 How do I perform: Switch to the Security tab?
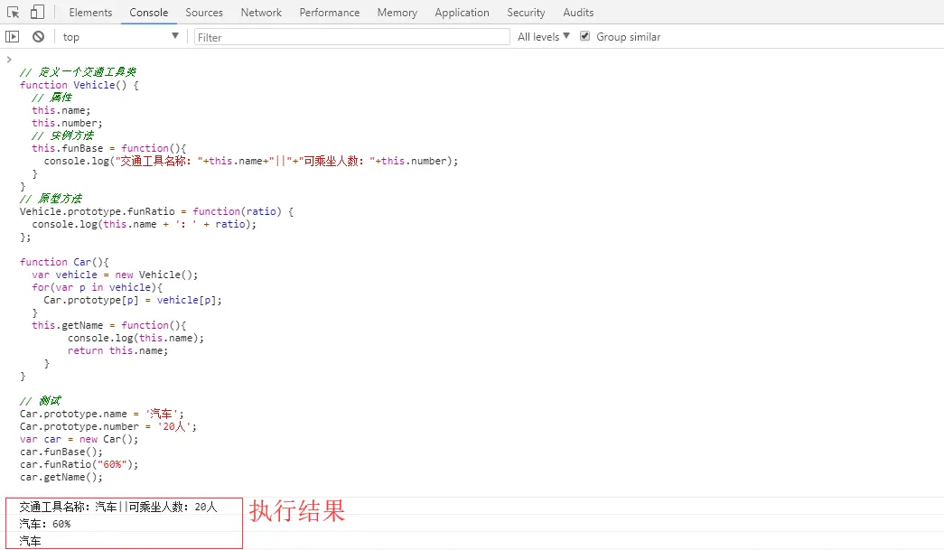526,12
